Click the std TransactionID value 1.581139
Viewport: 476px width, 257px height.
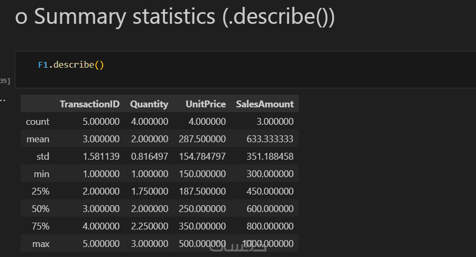101,157
